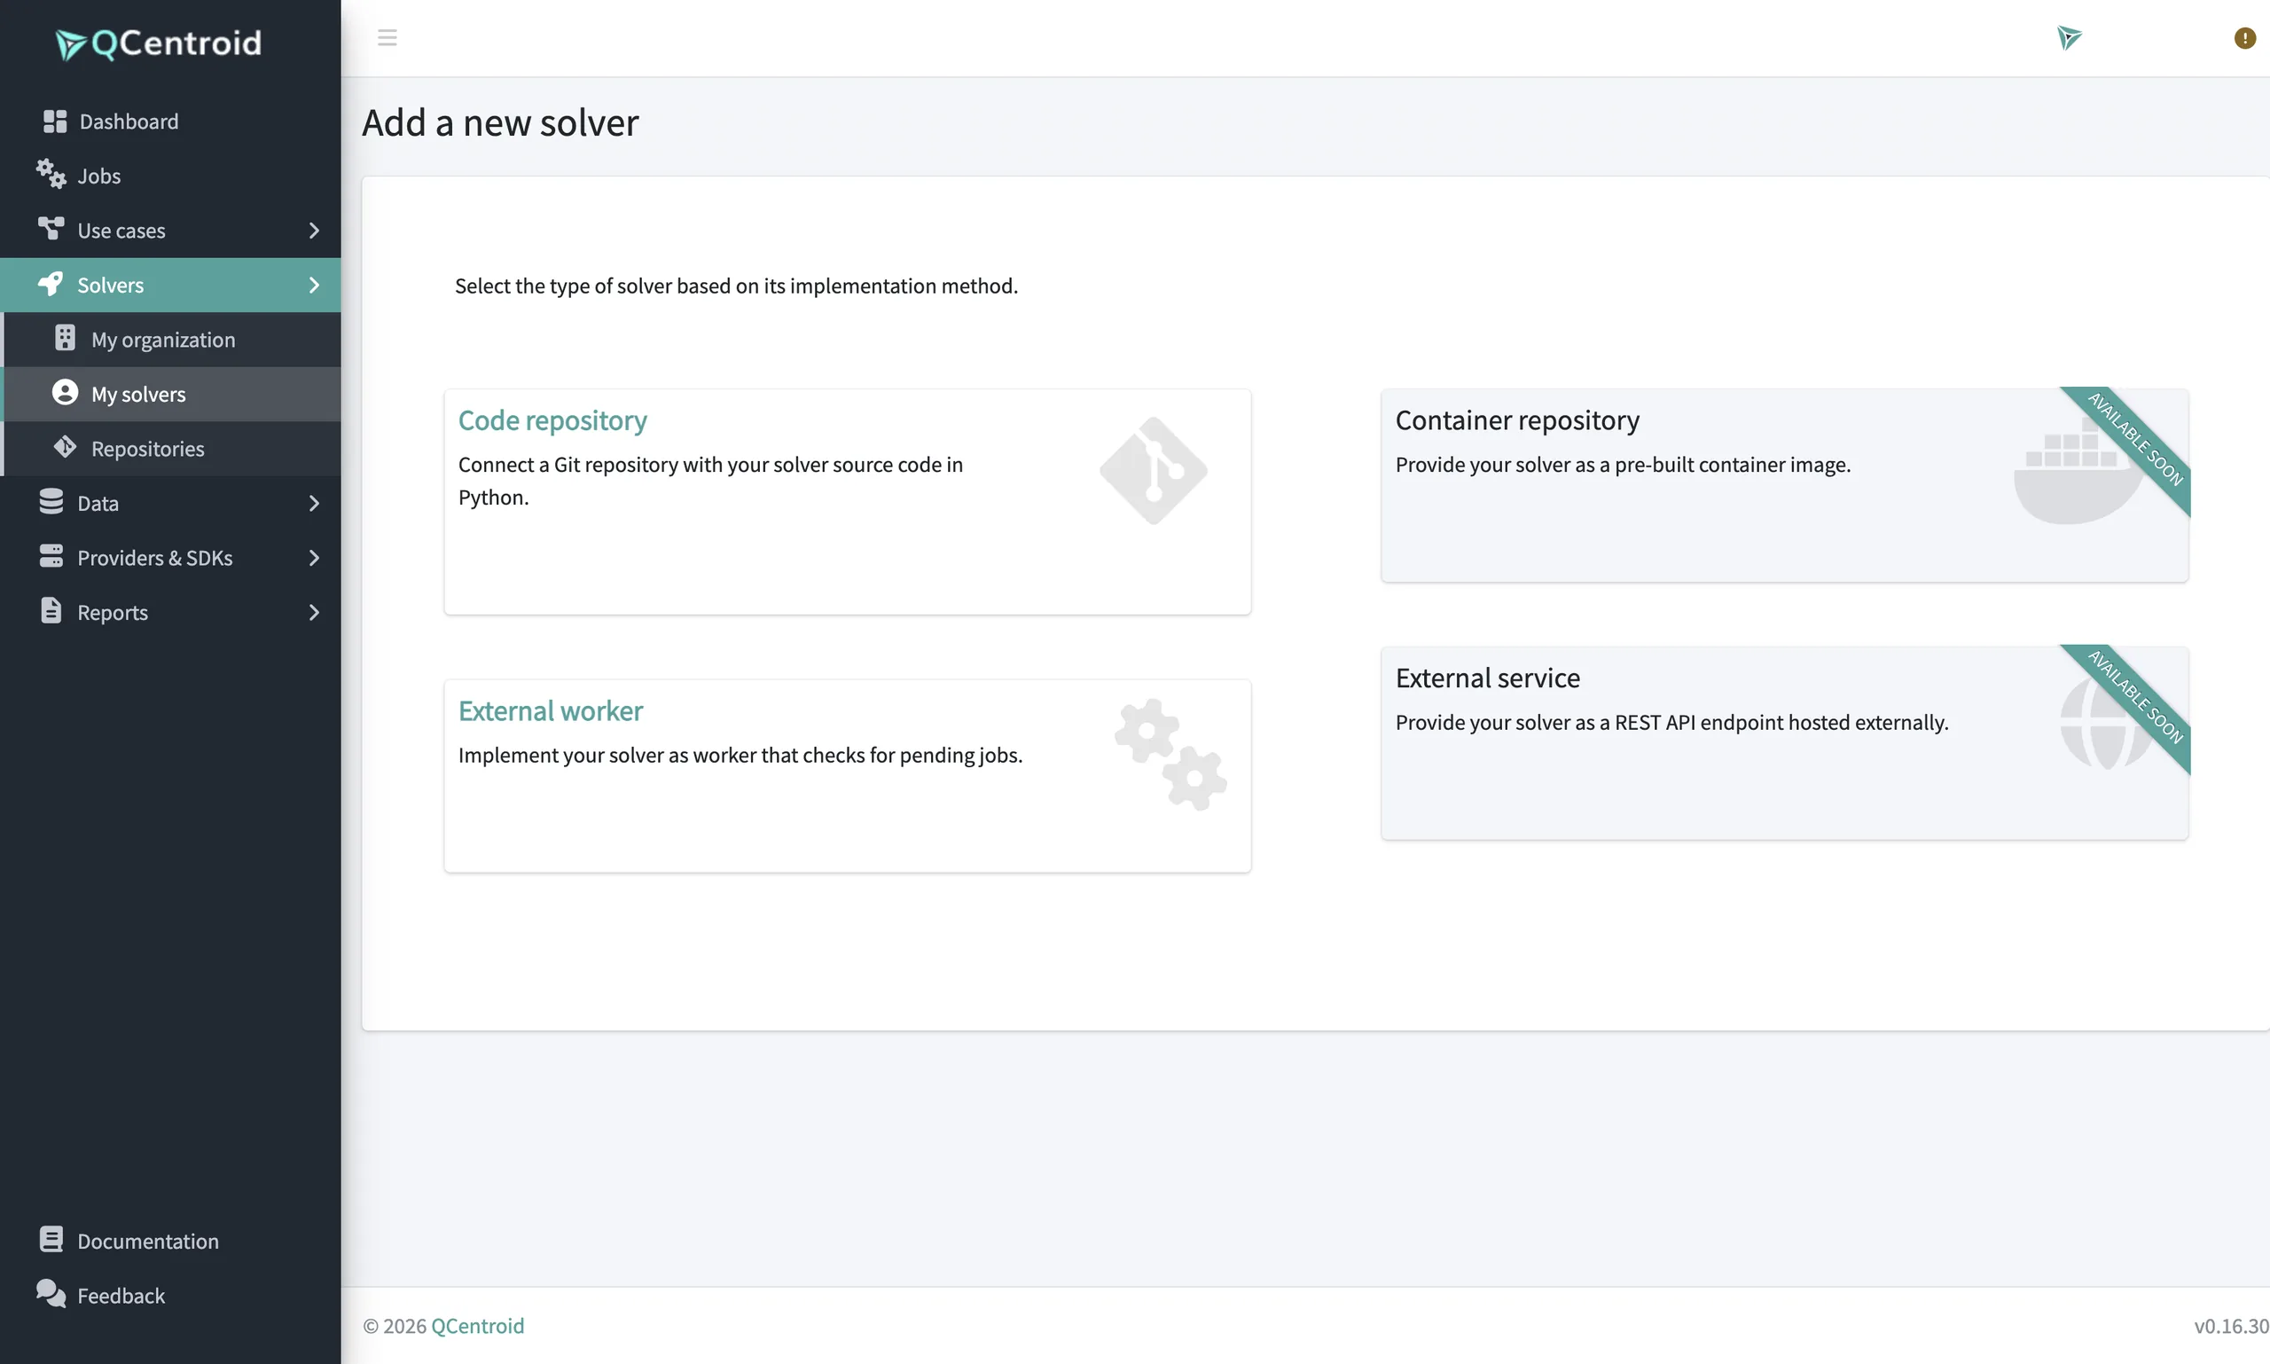The image size is (2270, 1364).
Task: Expand the Providers & SDKs chevron
Action: [314, 558]
